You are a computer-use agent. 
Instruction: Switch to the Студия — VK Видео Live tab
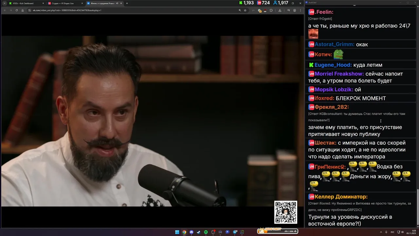click(65, 3)
